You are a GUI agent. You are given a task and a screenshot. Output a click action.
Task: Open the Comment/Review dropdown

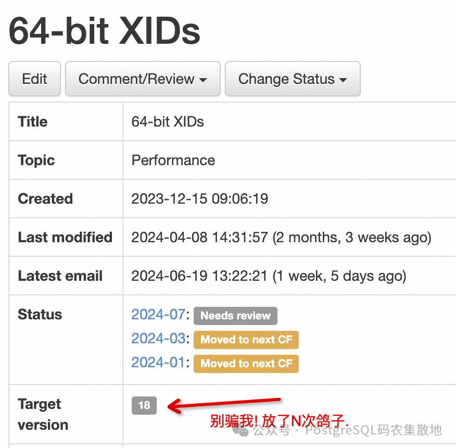(x=143, y=79)
